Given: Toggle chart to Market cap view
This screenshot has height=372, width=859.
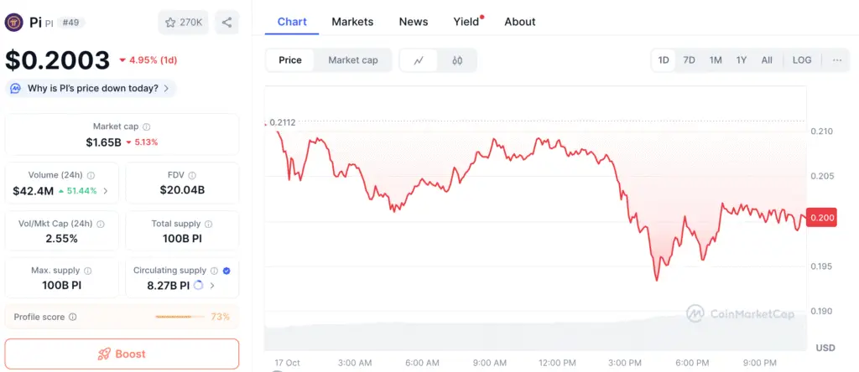Looking at the screenshot, I should (352, 60).
